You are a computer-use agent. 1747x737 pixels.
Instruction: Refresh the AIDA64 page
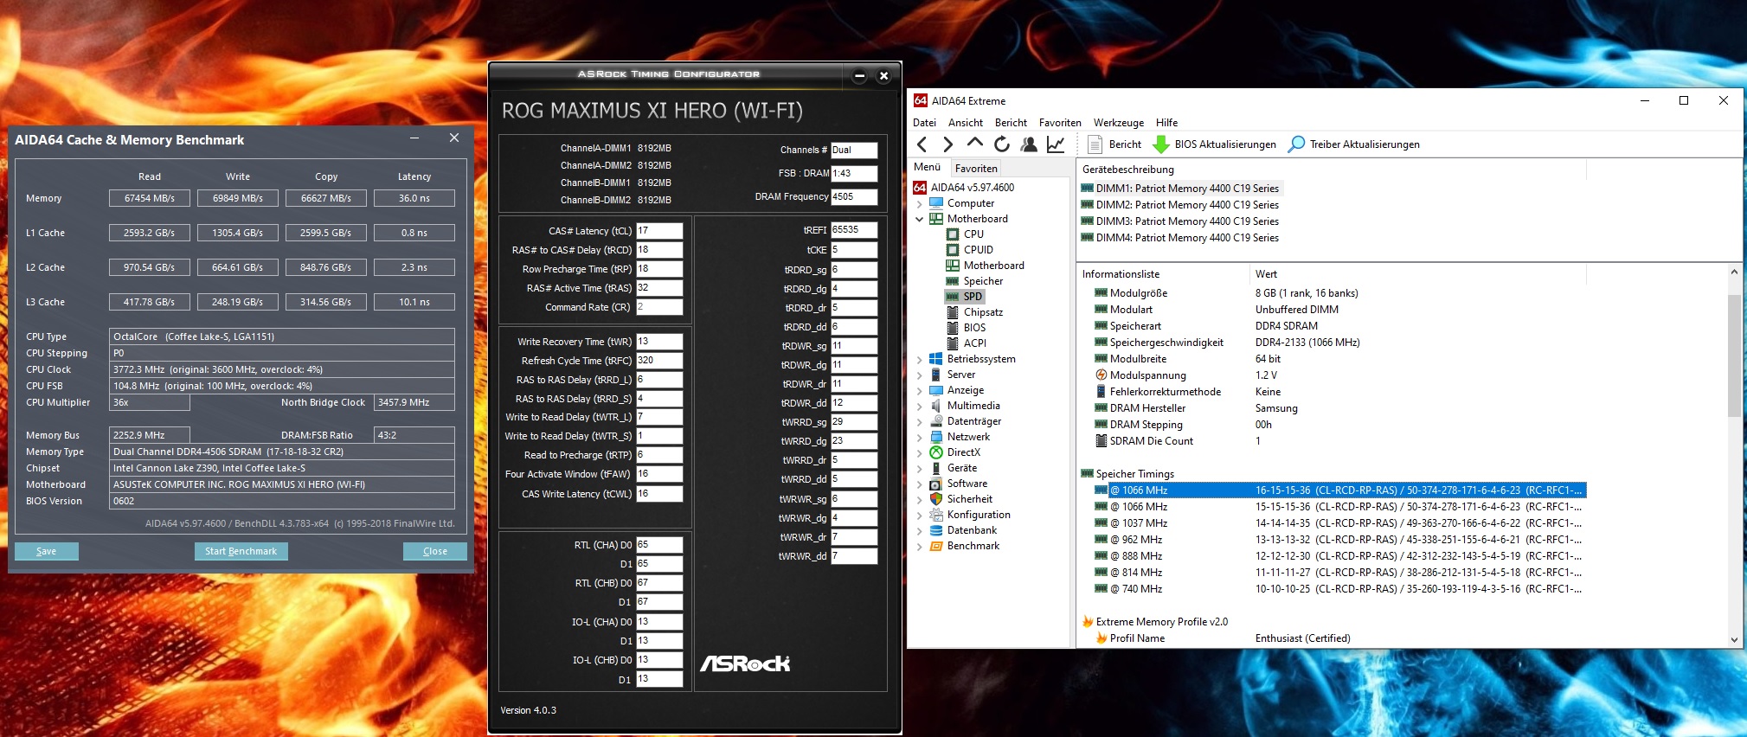(x=1002, y=144)
